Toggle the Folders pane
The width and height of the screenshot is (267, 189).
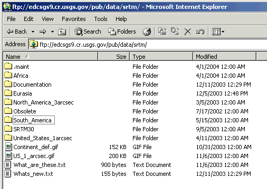pos(122,31)
